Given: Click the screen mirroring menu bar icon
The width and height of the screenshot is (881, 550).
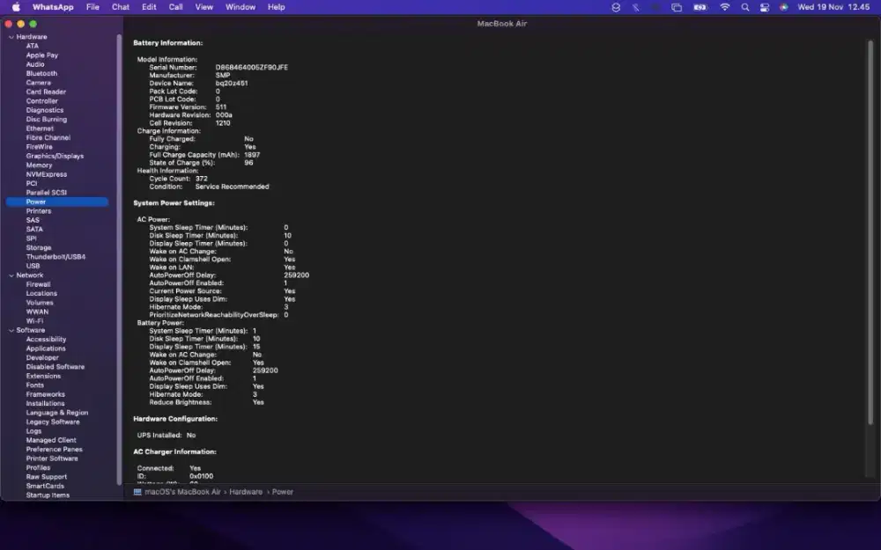Looking at the screenshot, I should point(677,7).
